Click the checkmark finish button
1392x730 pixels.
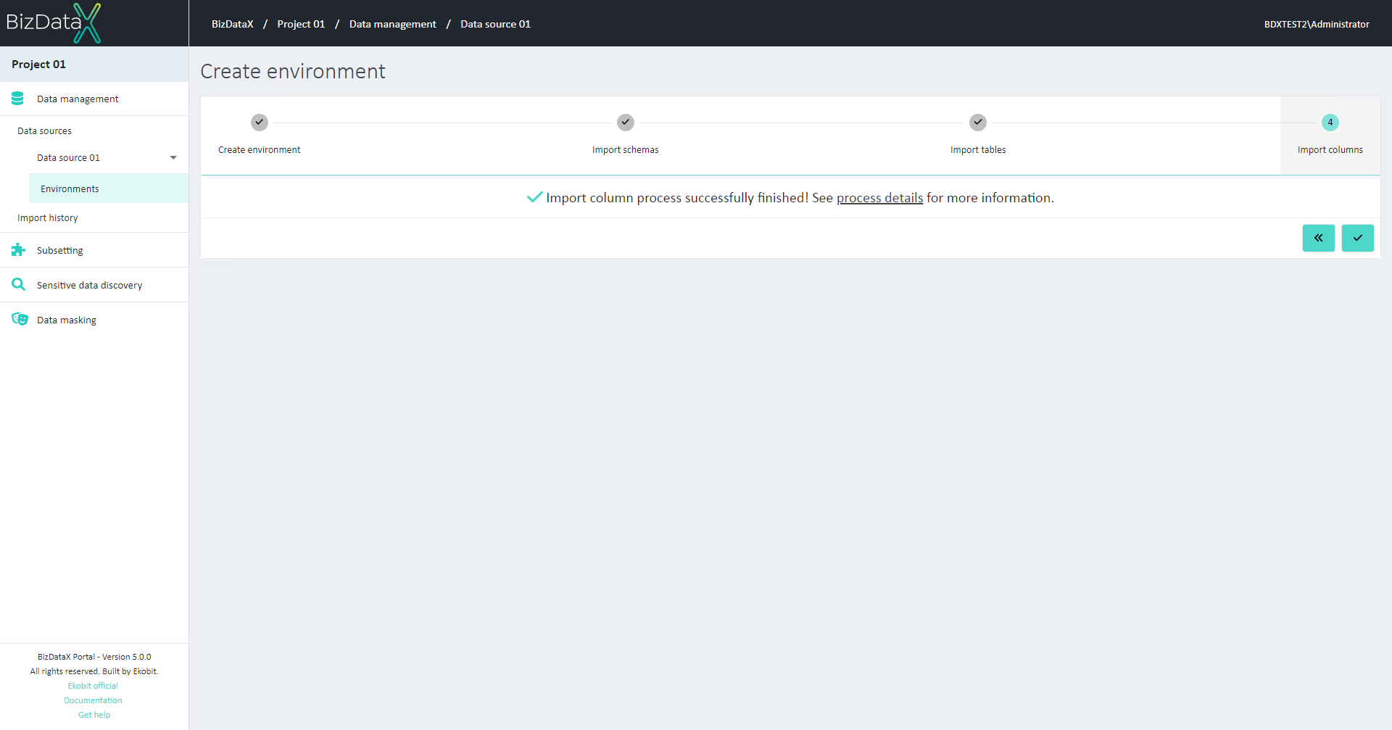pyautogui.click(x=1357, y=238)
